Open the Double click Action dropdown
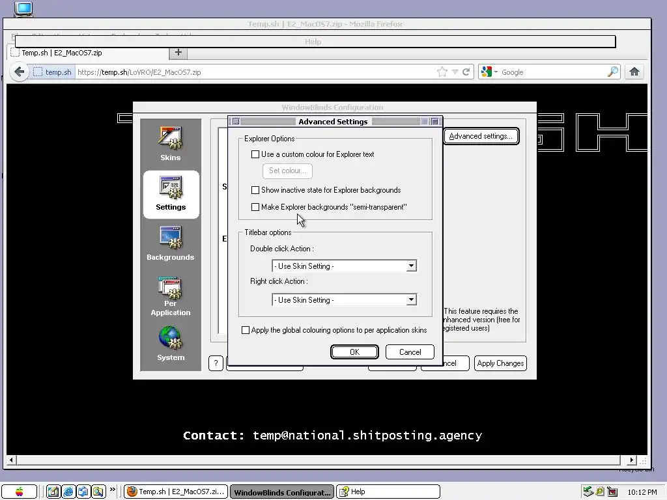667x500 pixels. pos(411,266)
